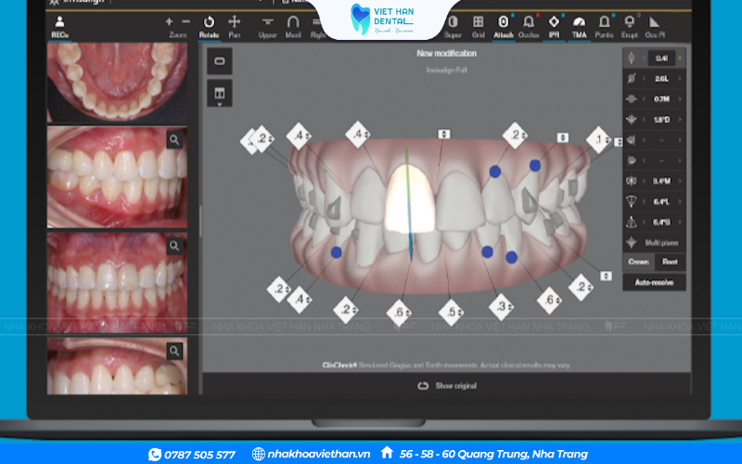Toggle Attach attachments display
742x464 pixels.
click(x=504, y=25)
